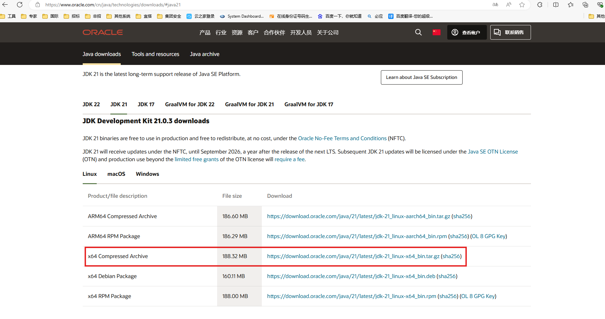Open the 关于公司 menu
The width and height of the screenshot is (605, 319).
[x=328, y=32]
